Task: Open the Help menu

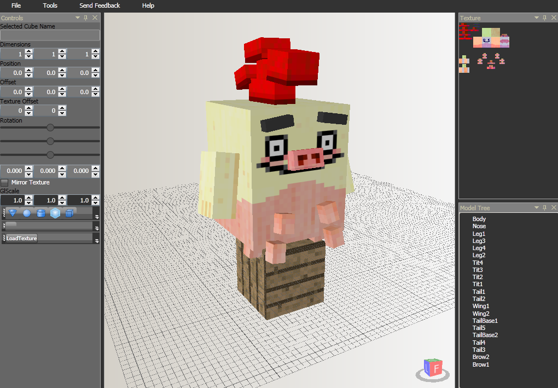Action: 148,5
